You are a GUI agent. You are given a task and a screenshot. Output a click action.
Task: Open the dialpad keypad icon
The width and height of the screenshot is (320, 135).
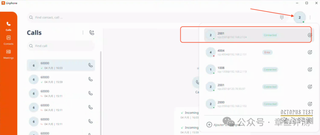[282, 17]
